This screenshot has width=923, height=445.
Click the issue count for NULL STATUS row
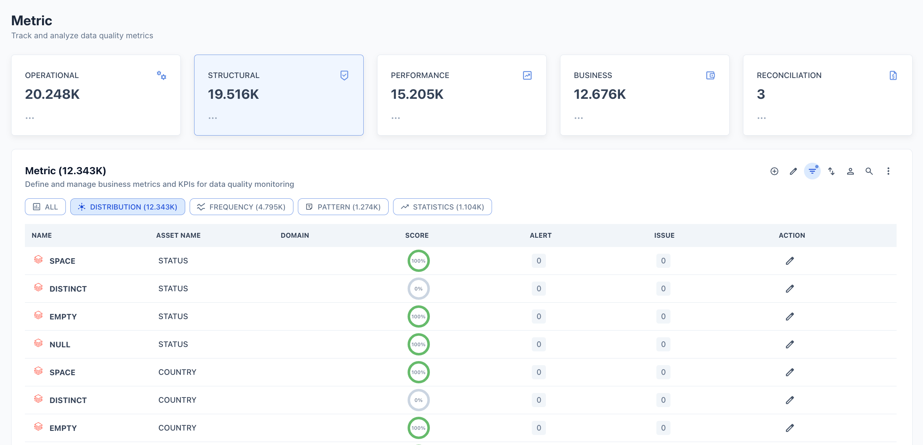pyautogui.click(x=663, y=344)
